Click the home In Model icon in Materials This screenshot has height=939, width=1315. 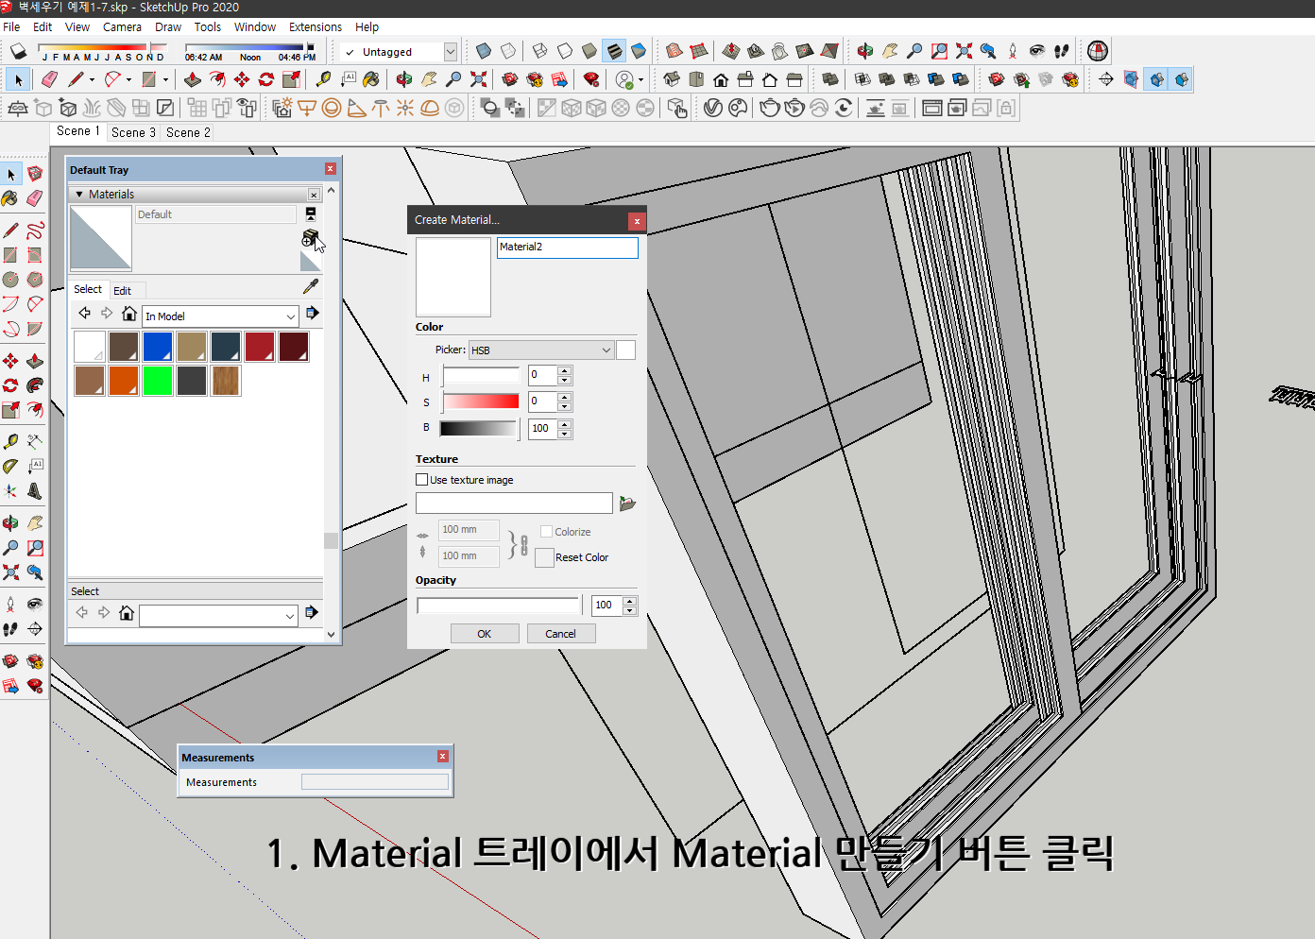pyautogui.click(x=129, y=314)
